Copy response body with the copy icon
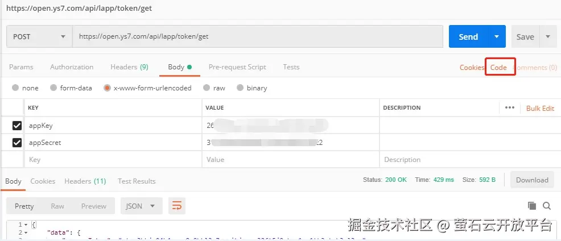The height and width of the screenshot is (241, 561). [x=532, y=206]
